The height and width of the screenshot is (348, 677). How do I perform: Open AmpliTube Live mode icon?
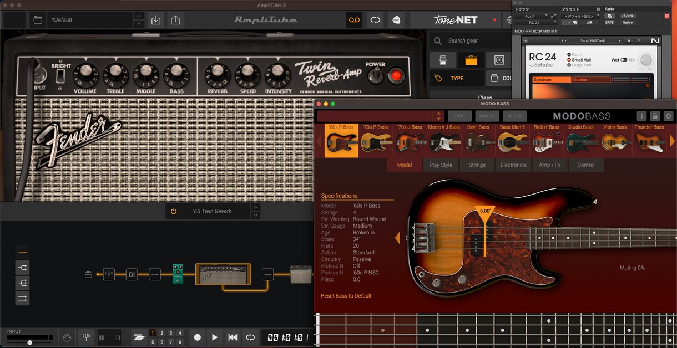[x=396, y=20]
